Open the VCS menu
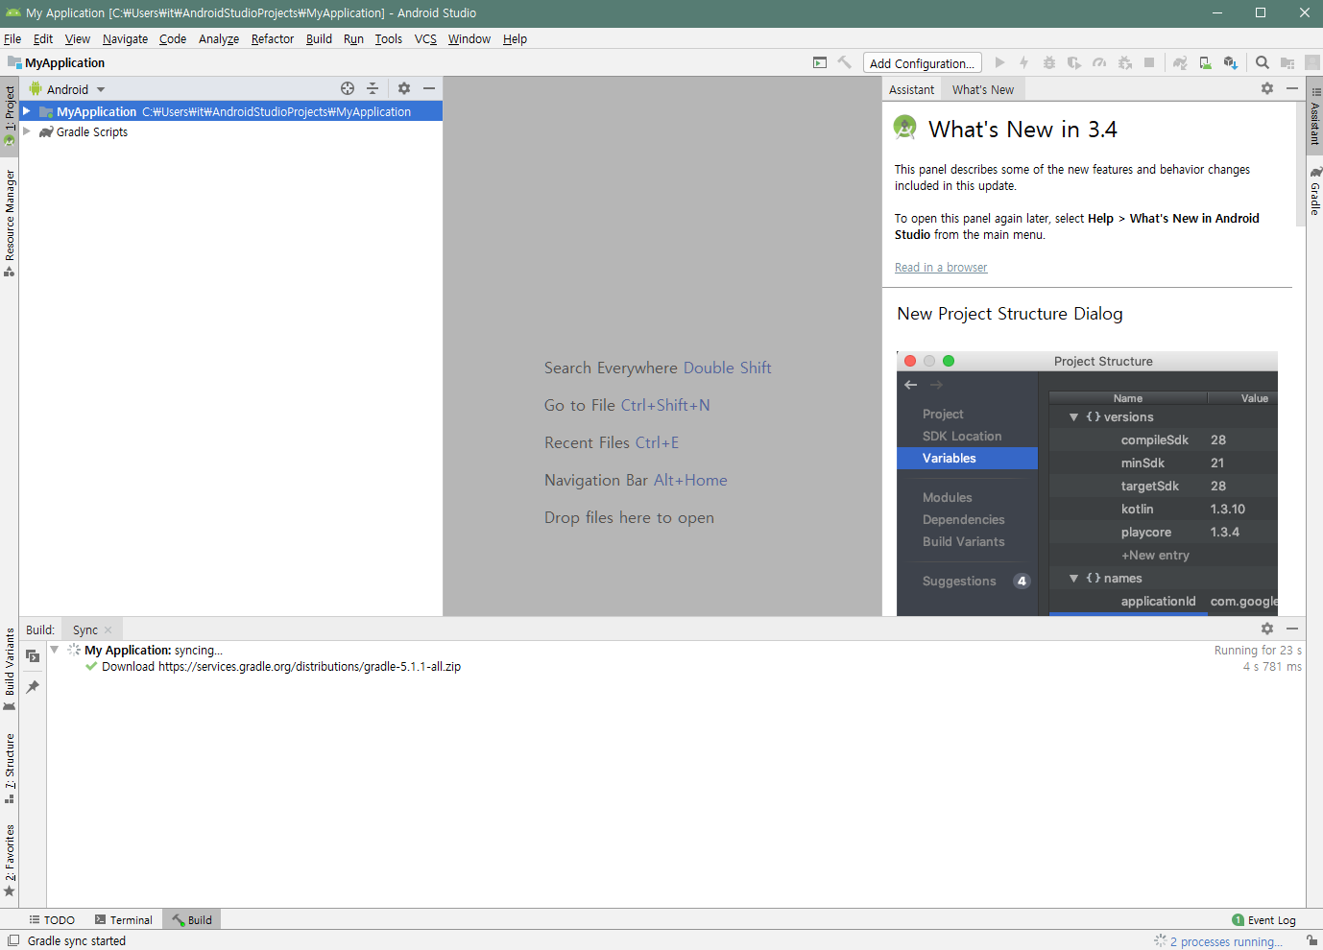Viewport: 1323px width, 950px height. [x=425, y=38]
